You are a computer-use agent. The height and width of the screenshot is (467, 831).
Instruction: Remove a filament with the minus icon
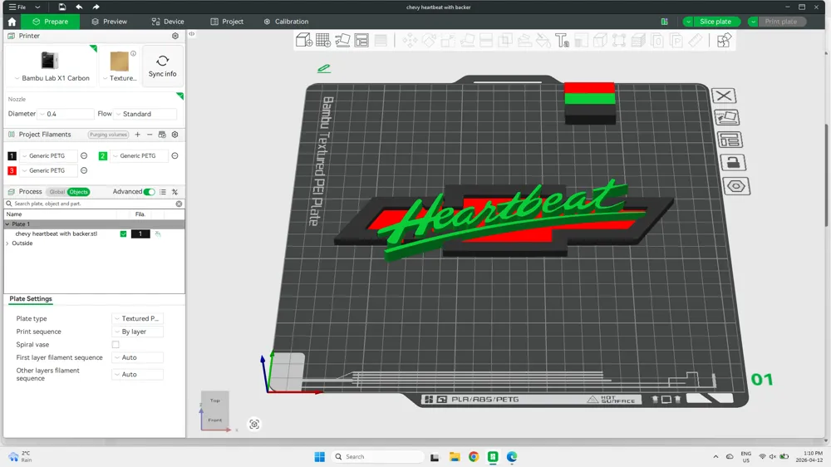pos(150,135)
